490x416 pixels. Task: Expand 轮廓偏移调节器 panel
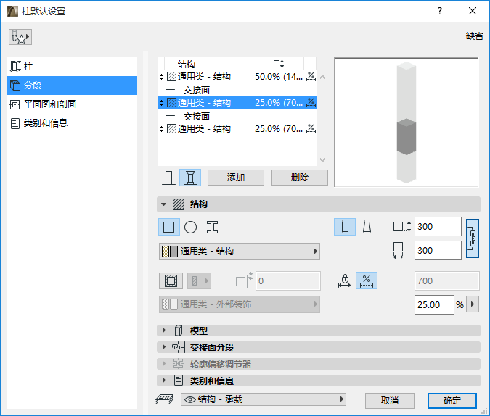pos(319,364)
